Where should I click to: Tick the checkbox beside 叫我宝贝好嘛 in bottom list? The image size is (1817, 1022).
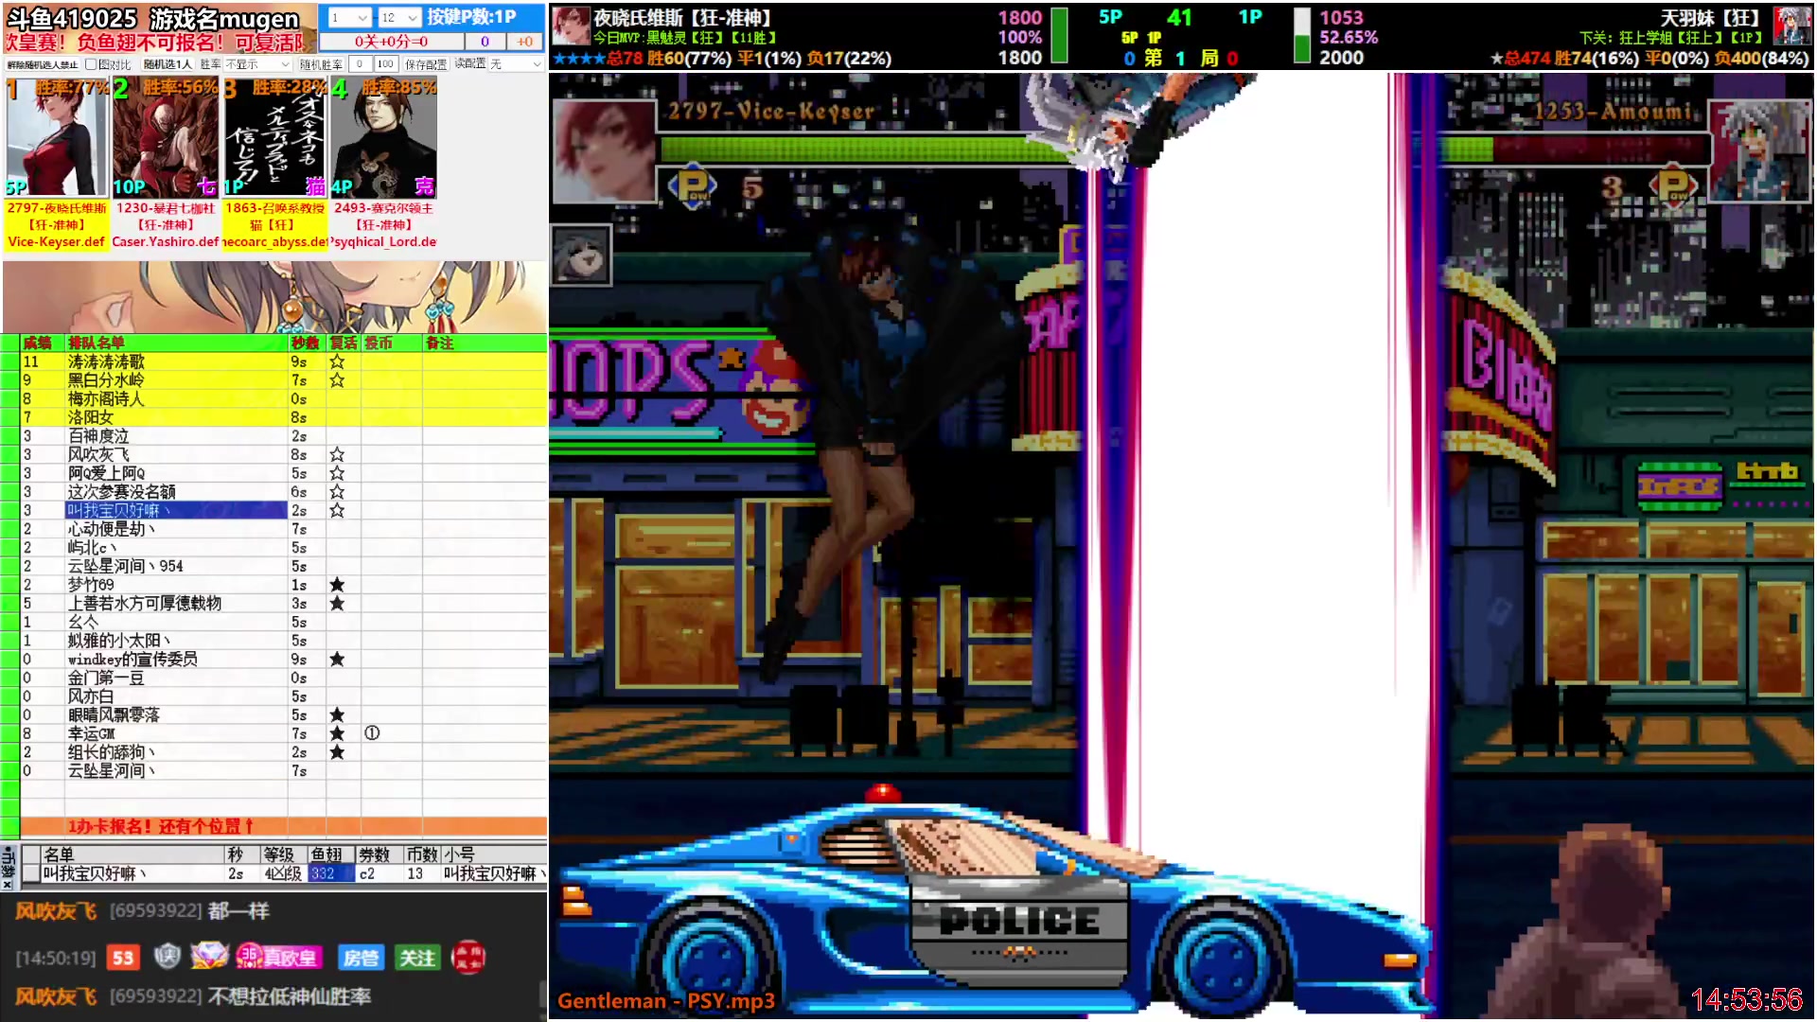[30, 873]
